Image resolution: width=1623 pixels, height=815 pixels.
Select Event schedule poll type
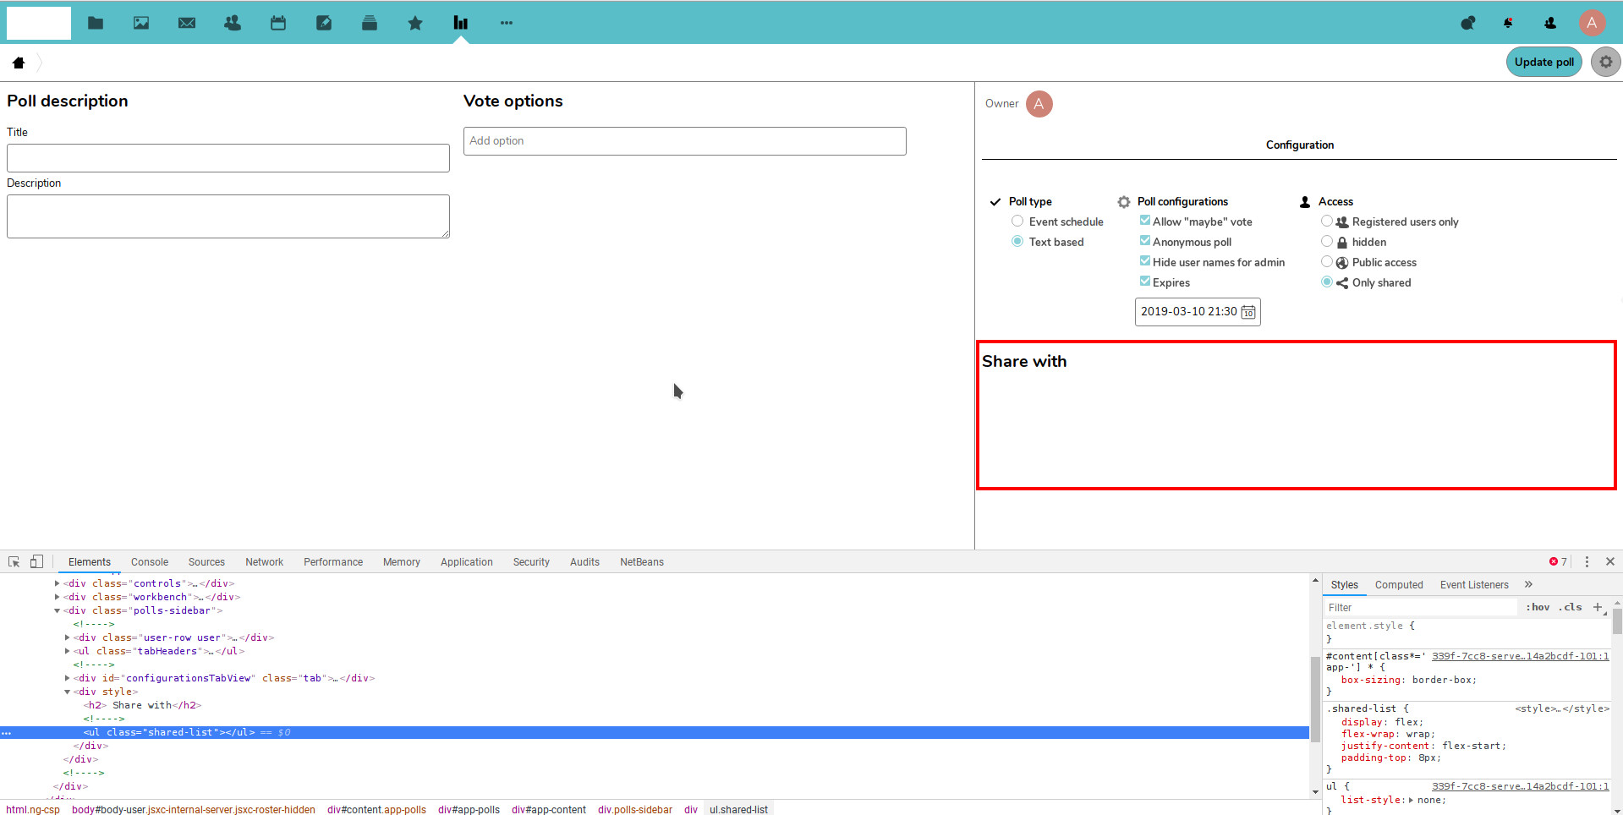[1017, 222]
